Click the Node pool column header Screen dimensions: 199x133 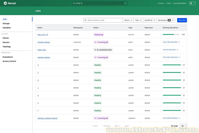pos(149,28)
